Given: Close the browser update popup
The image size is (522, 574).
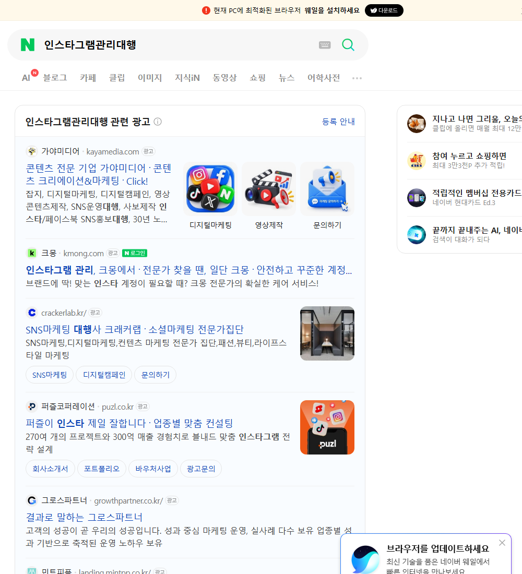Looking at the screenshot, I should pyautogui.click(x=502, y=543).
